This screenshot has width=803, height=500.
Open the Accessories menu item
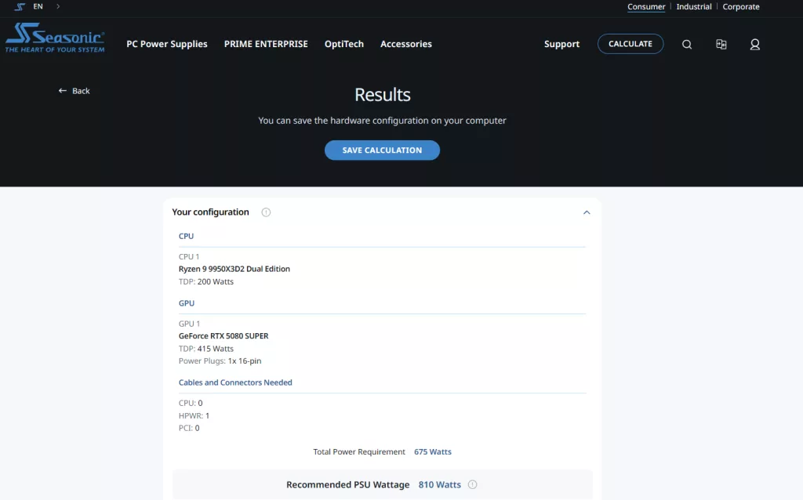[406, 44]
